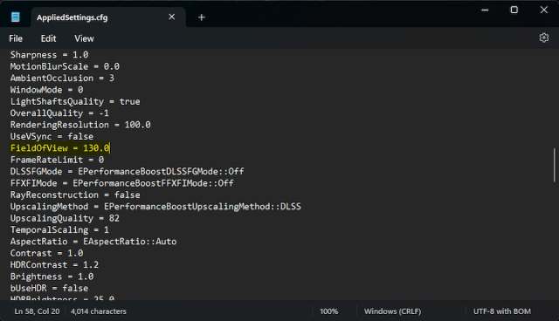This screenshot has height=321, width=559.
Task: Click the Brightness = 1.0 line
Action: click(52, 277)
